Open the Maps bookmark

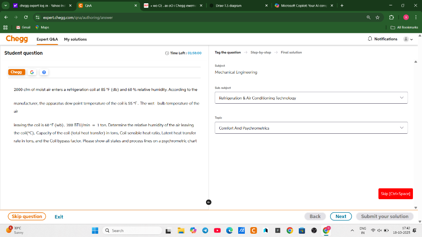tap(42, 28)
